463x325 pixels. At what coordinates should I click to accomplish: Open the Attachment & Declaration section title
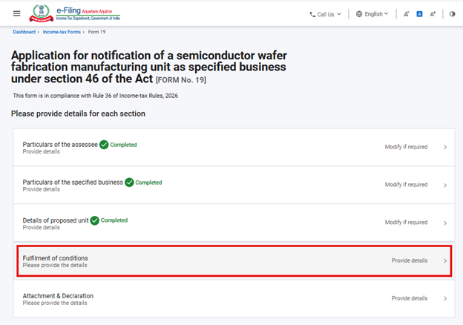coord(58,296)
